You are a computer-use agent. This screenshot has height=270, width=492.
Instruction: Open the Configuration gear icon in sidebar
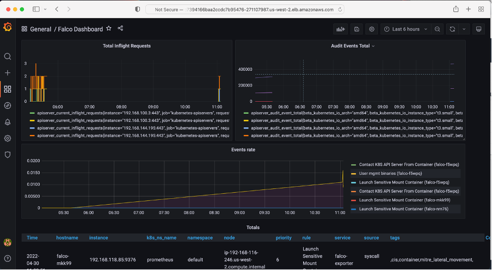tap(8, 138)
